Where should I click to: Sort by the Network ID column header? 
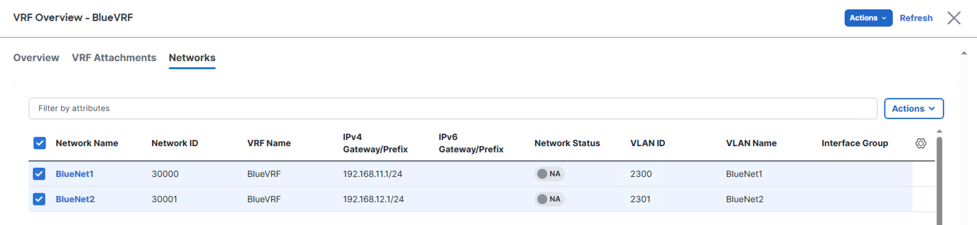tap(175, 143)
